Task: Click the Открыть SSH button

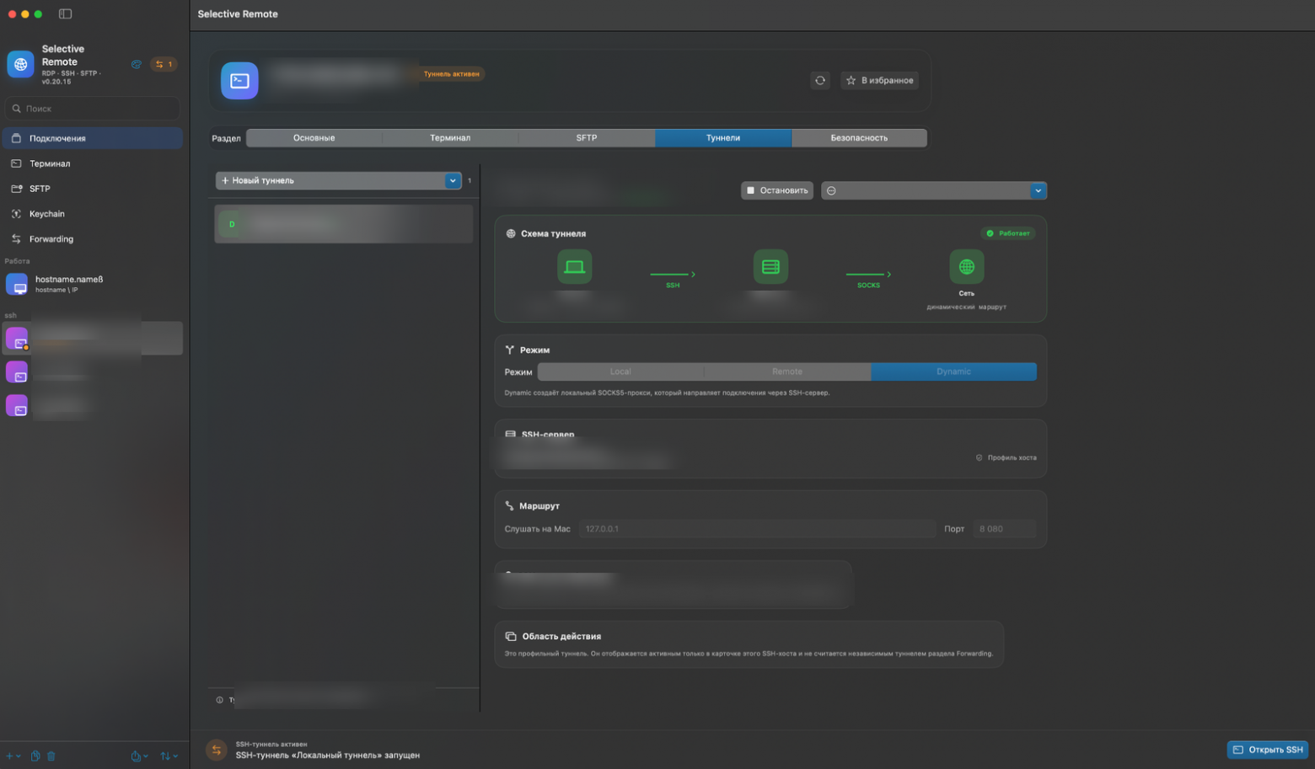Action: pyautogui.click(x=1268, y=750)
